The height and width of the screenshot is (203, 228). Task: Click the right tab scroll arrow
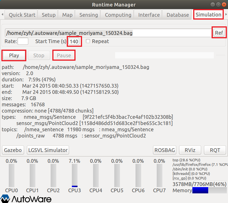pyautogui.click(x=226, y=14)
